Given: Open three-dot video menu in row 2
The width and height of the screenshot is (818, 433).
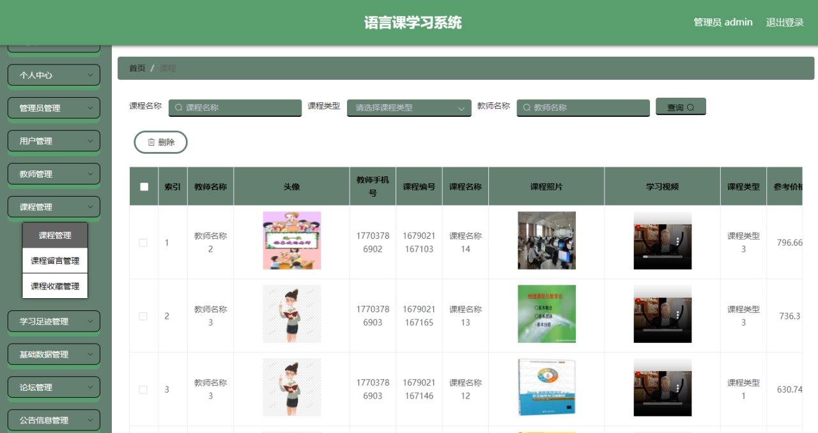Looking at the screenshot, I should 679,316.
